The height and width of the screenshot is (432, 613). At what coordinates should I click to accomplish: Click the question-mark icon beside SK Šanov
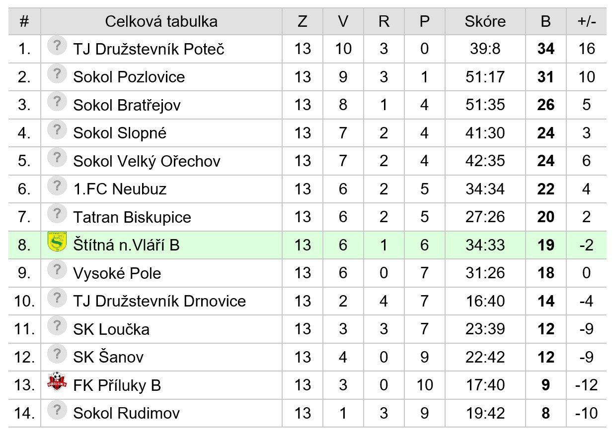[57, 354]
